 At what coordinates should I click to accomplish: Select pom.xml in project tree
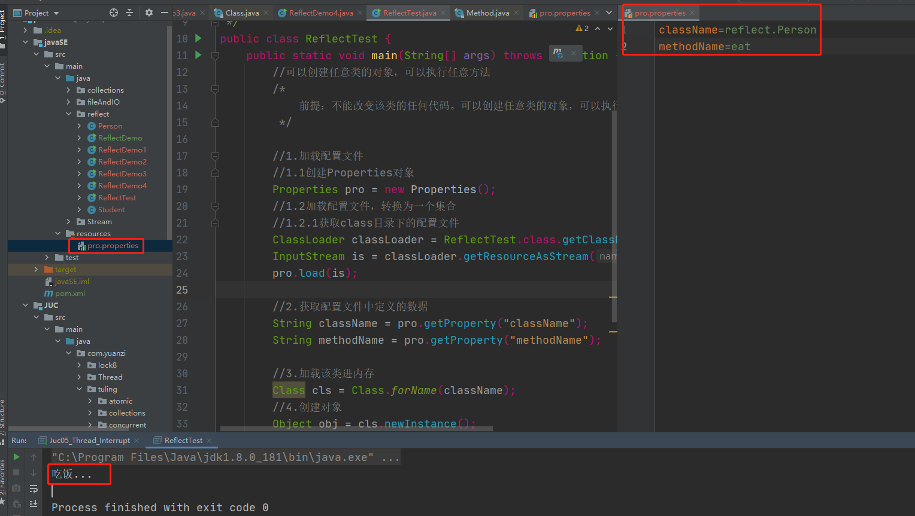coord(70,293)
